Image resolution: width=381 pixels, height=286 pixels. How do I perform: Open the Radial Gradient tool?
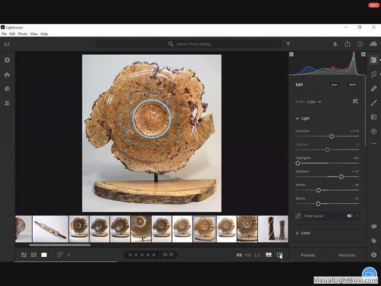[374, 131]
